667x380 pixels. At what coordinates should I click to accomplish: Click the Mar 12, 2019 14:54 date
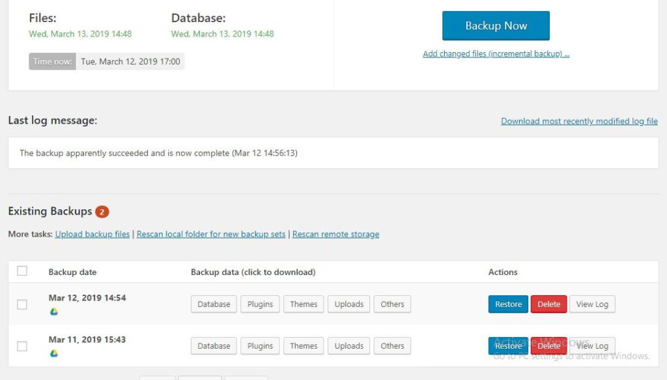87,298
